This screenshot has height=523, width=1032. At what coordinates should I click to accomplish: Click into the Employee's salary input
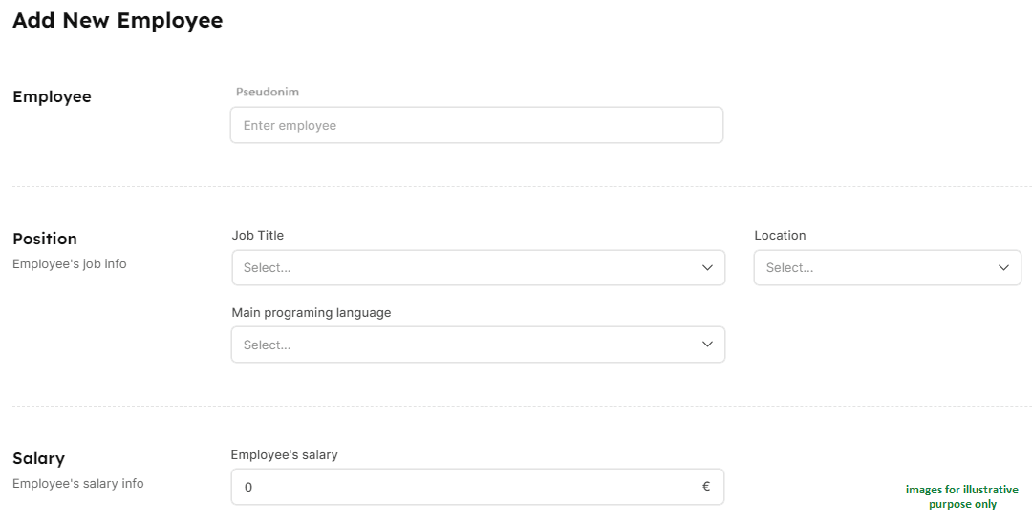click(x=468, y=487)
